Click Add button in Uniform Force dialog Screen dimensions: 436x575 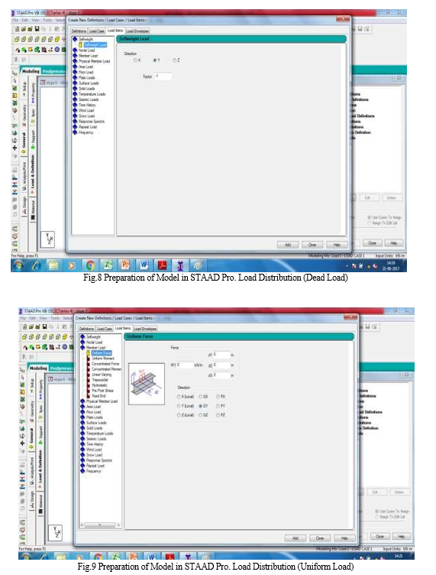point(296,538)
